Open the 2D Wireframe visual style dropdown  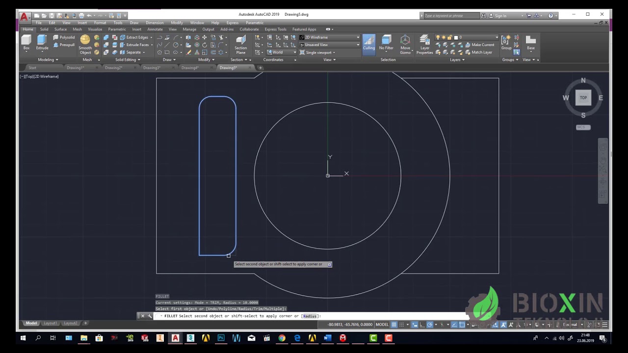tap(330, 37)
